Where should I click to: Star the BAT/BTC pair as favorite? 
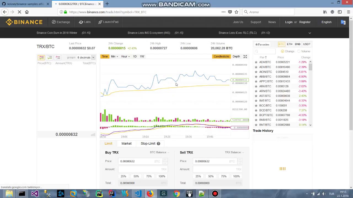tap(256, 101)
